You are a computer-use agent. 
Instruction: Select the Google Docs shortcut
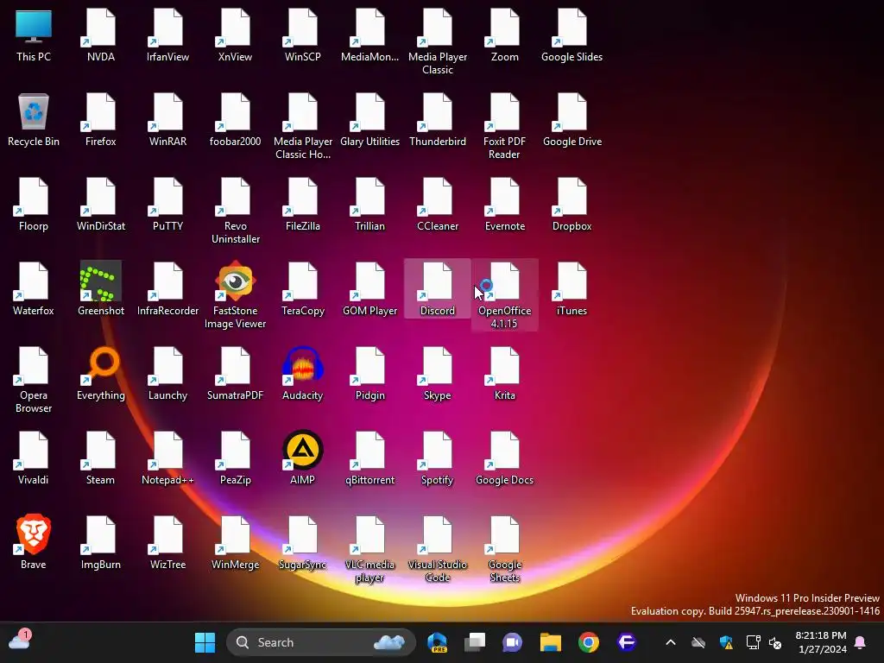click(504, 458)
